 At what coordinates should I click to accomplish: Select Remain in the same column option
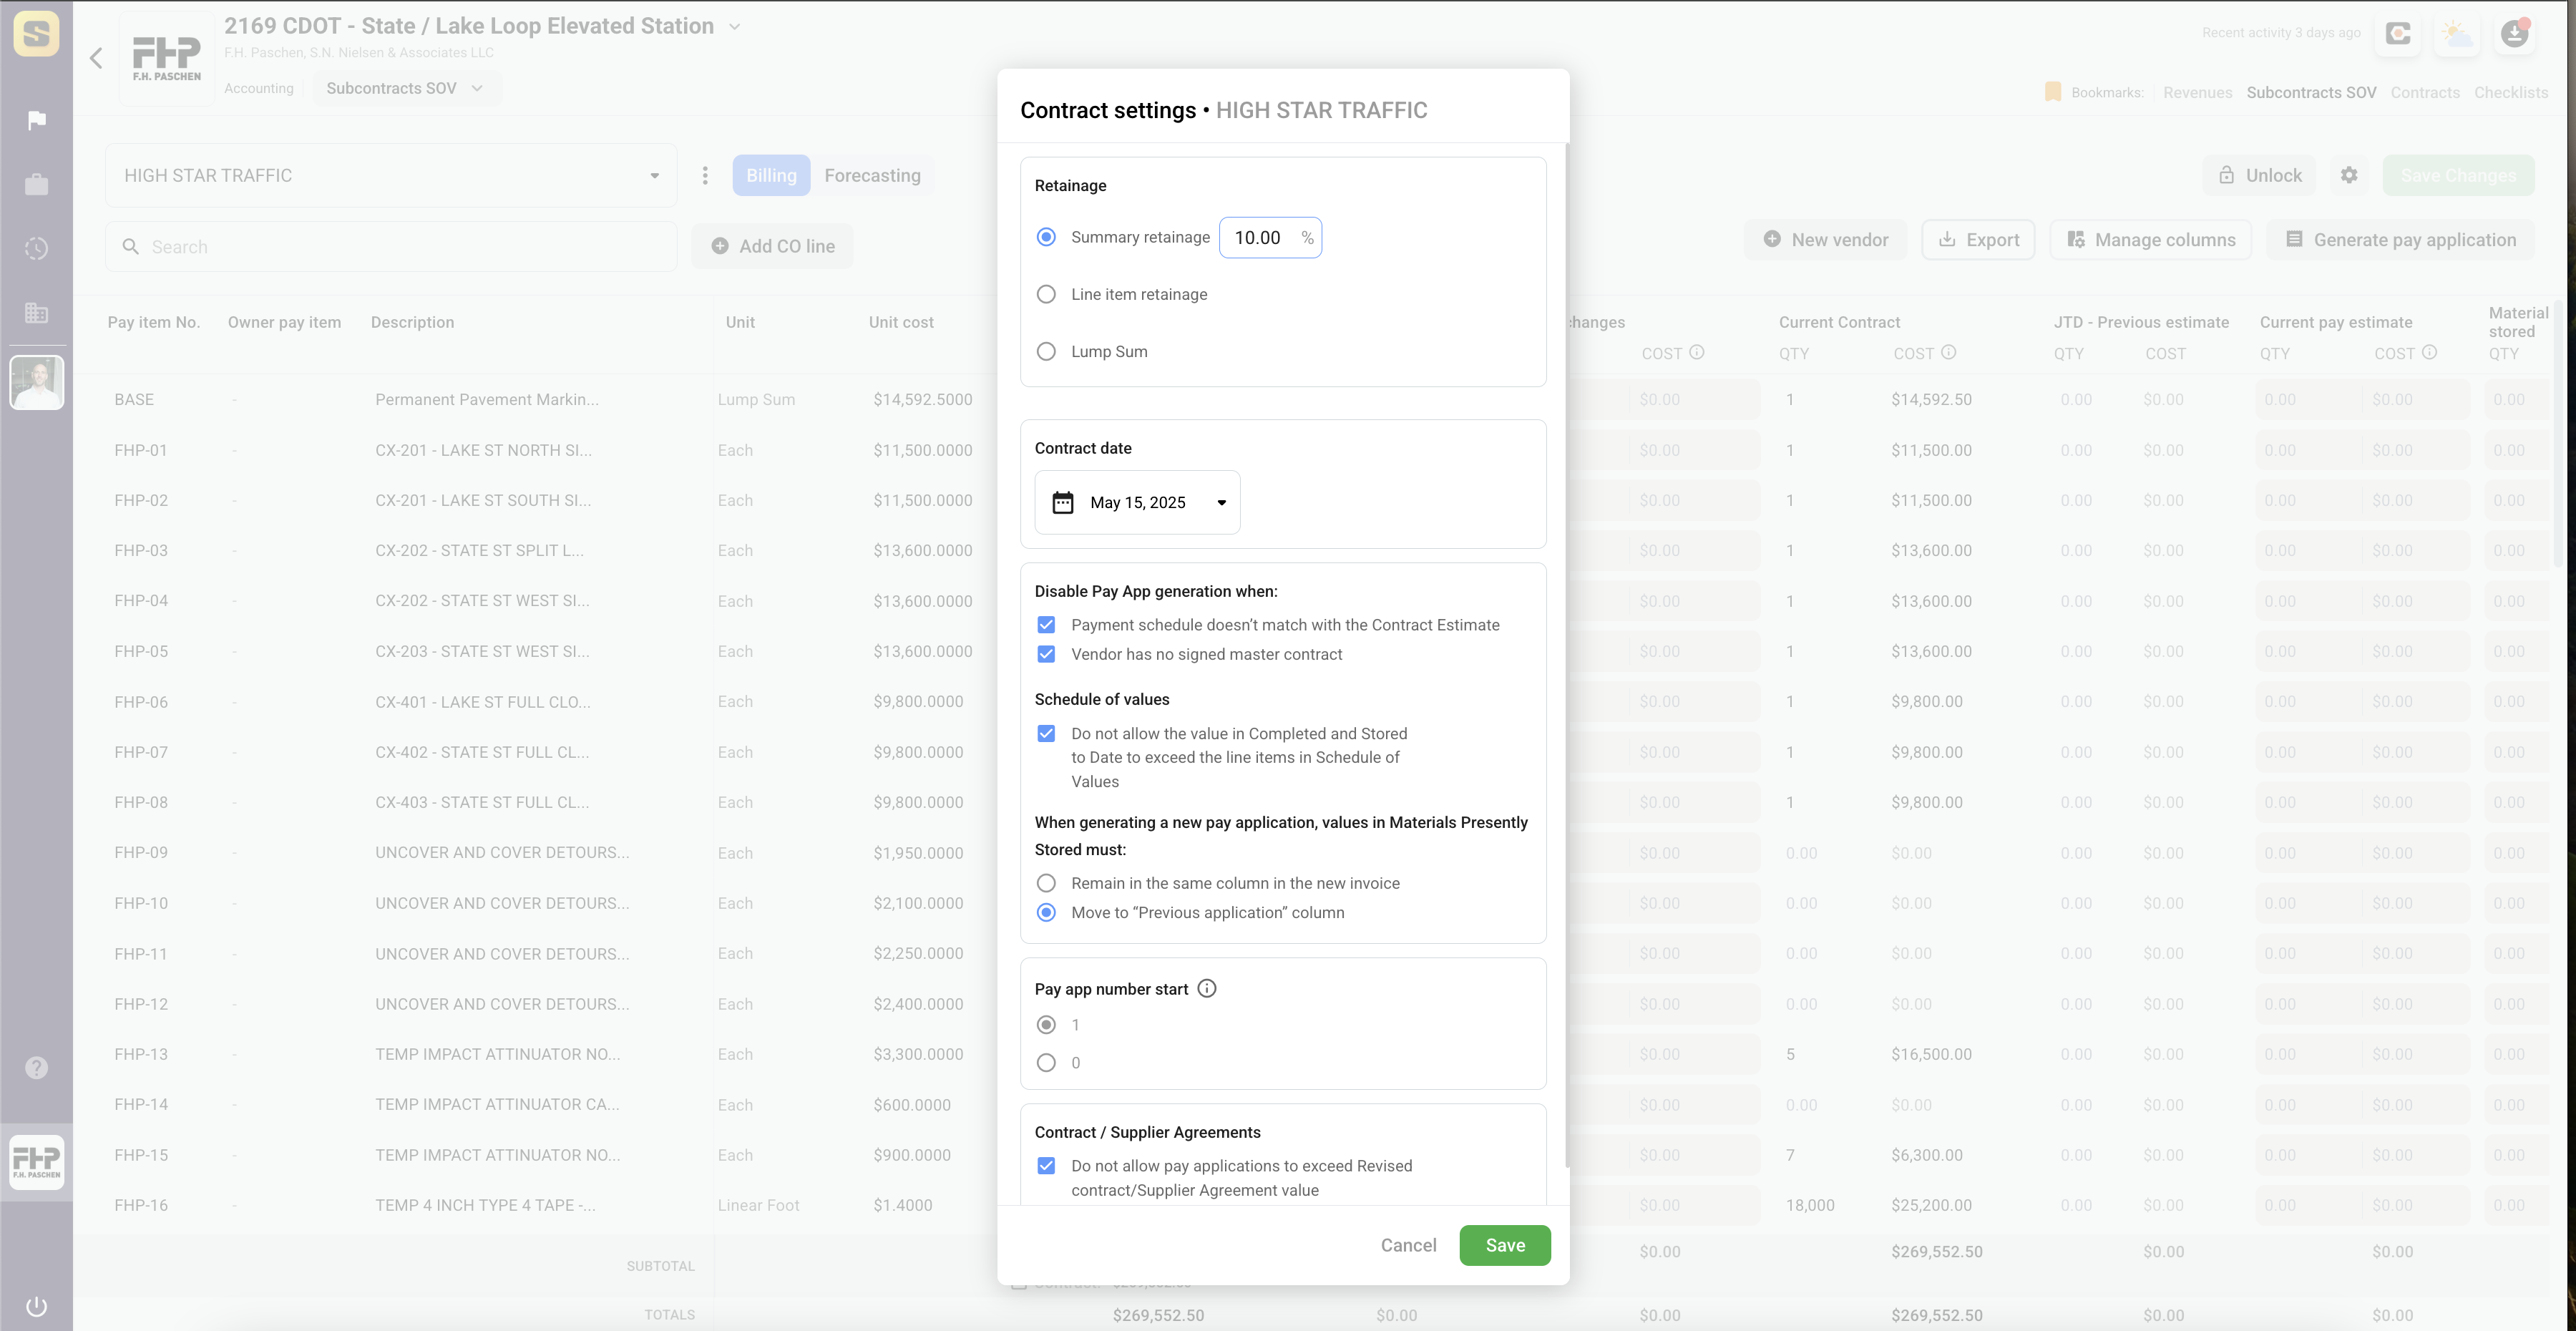click(x=1046, y=883)
